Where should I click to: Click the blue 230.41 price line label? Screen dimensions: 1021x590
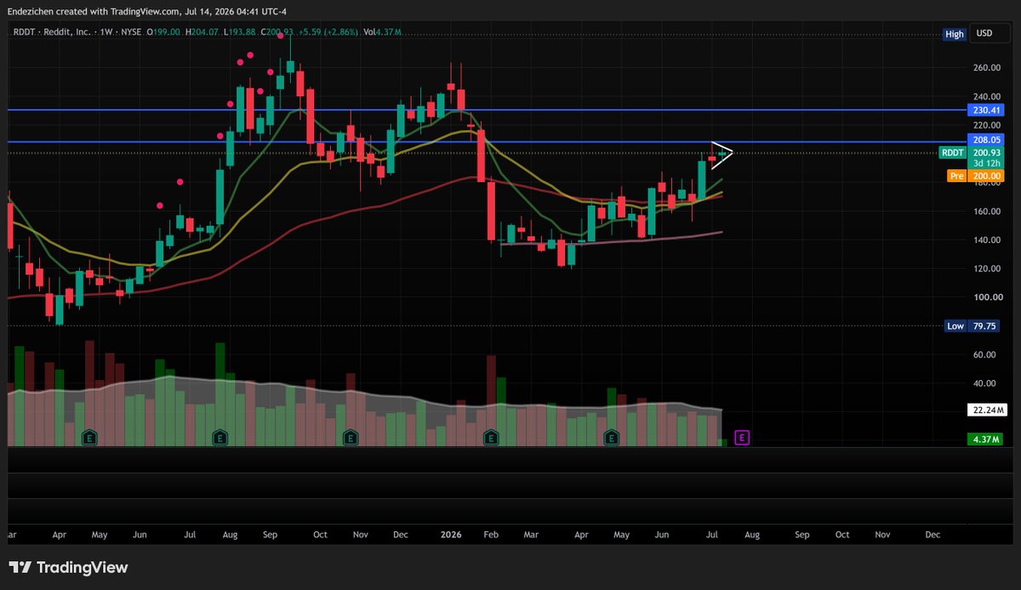(984, 111)
